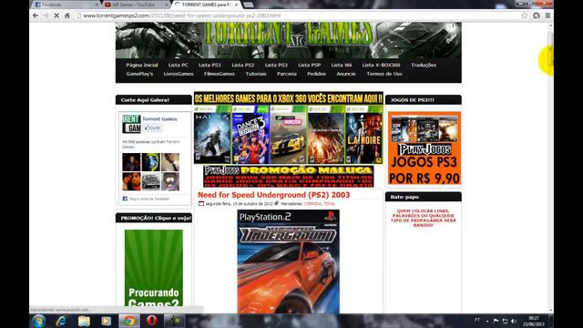Screen dimensions: 583x328
Task: Go back with the browser back arrow
Action: 36,15
